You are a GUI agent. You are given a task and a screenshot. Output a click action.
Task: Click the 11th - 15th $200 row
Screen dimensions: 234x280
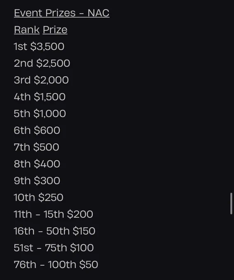[54, 214]
